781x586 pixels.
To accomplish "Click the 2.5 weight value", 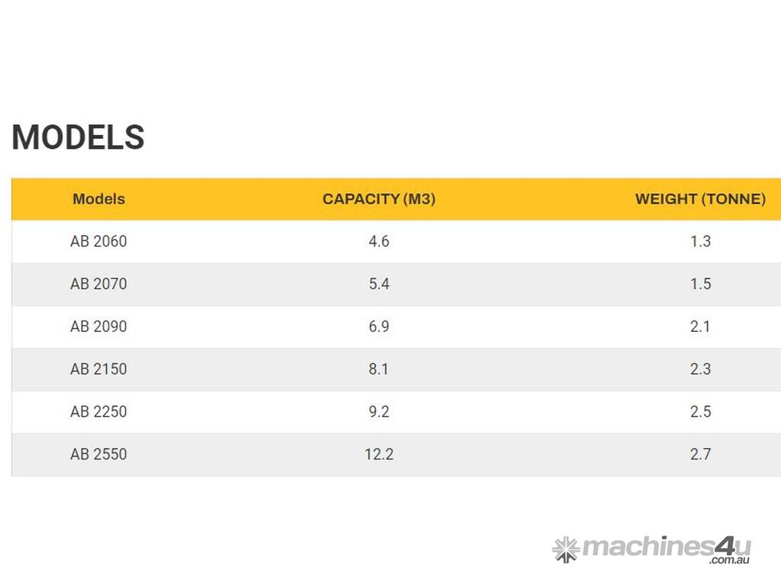I will [x=700, y=412].
